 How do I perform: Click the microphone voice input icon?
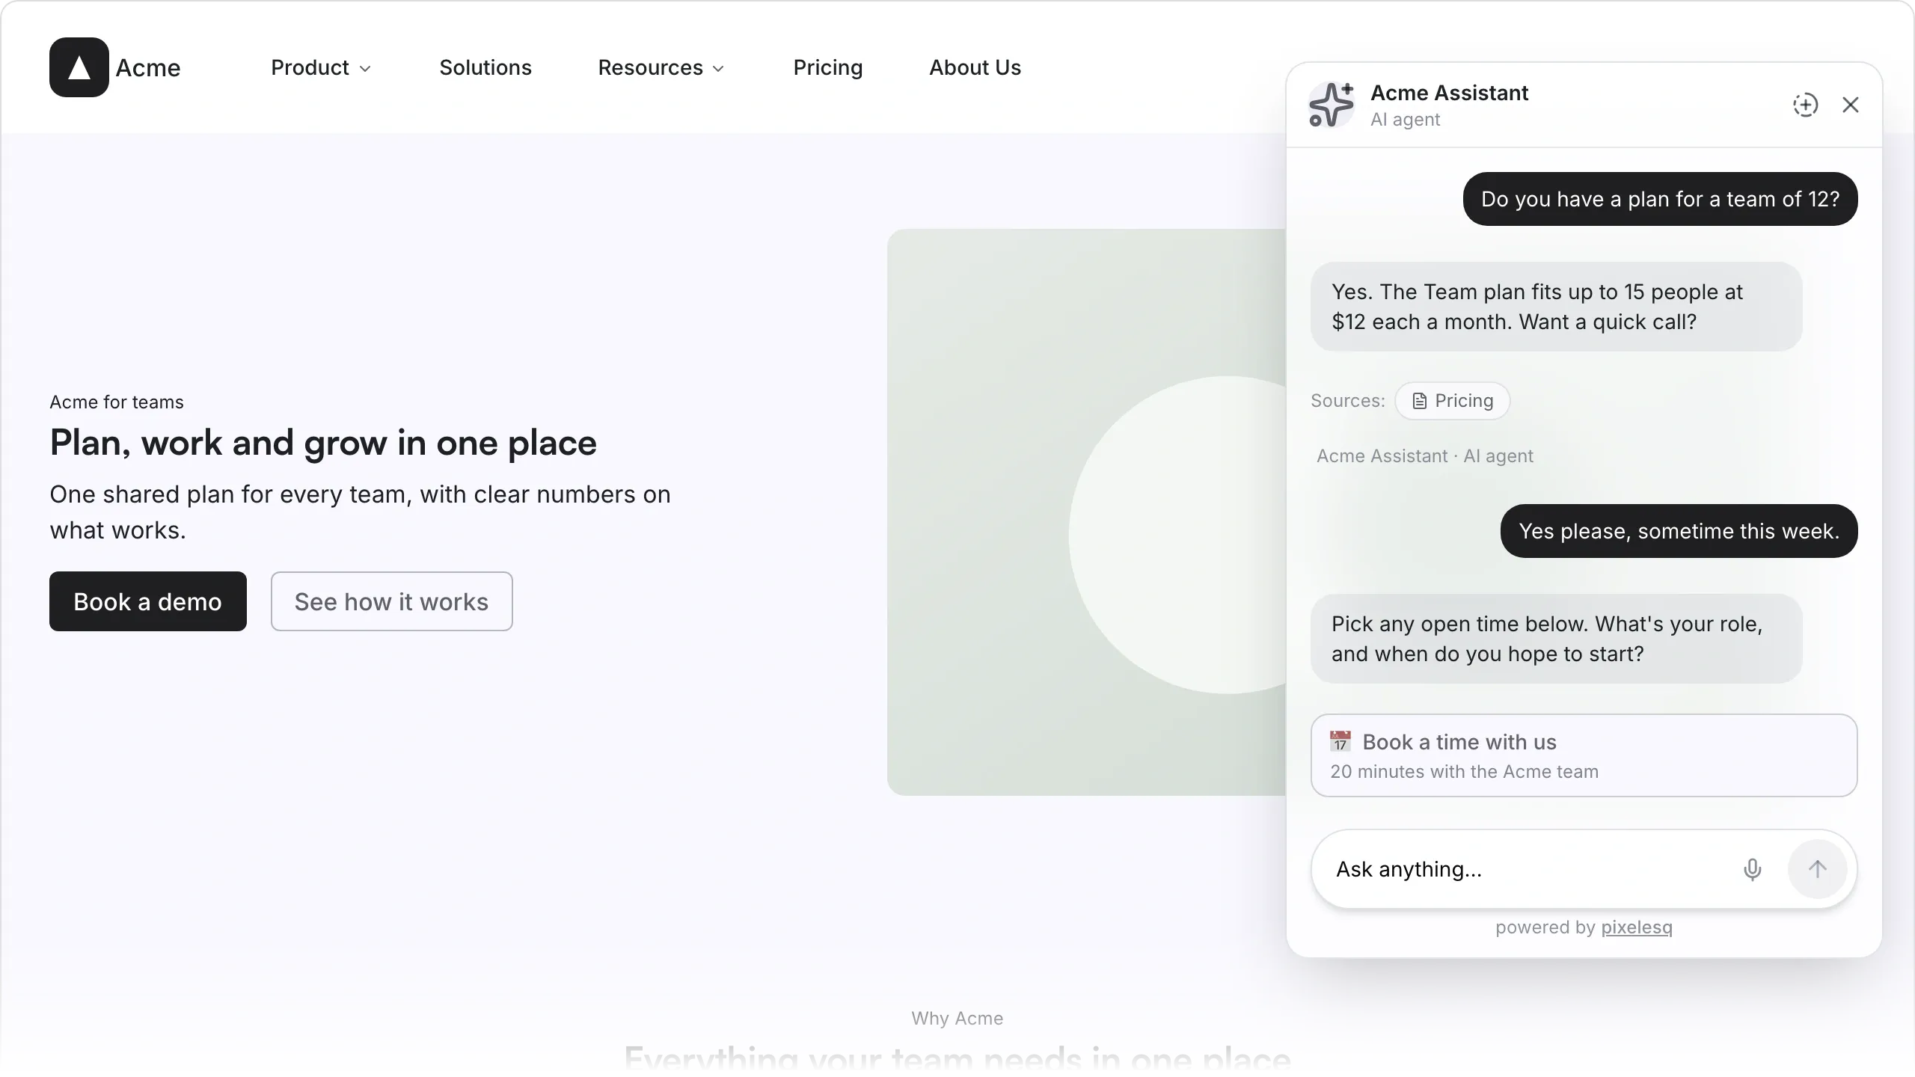[x=1752, y=869]
